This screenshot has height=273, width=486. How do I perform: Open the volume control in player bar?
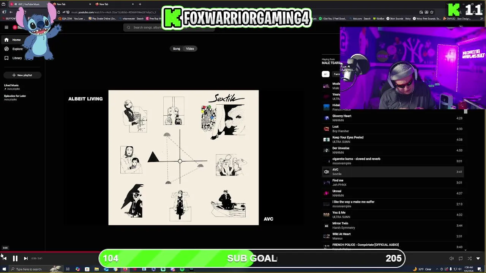click(x=451, y=259)
